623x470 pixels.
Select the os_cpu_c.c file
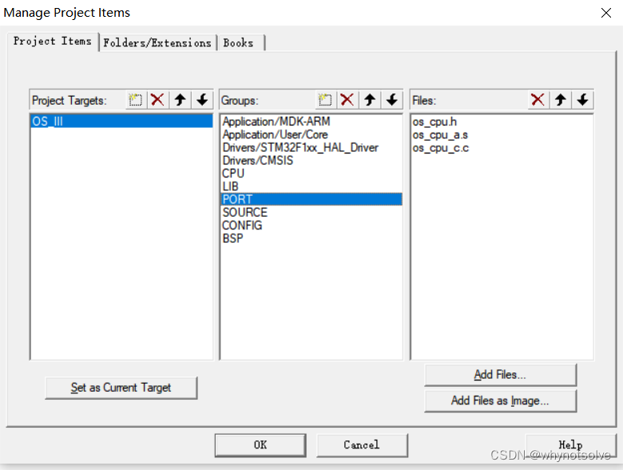tap(502, 148)
